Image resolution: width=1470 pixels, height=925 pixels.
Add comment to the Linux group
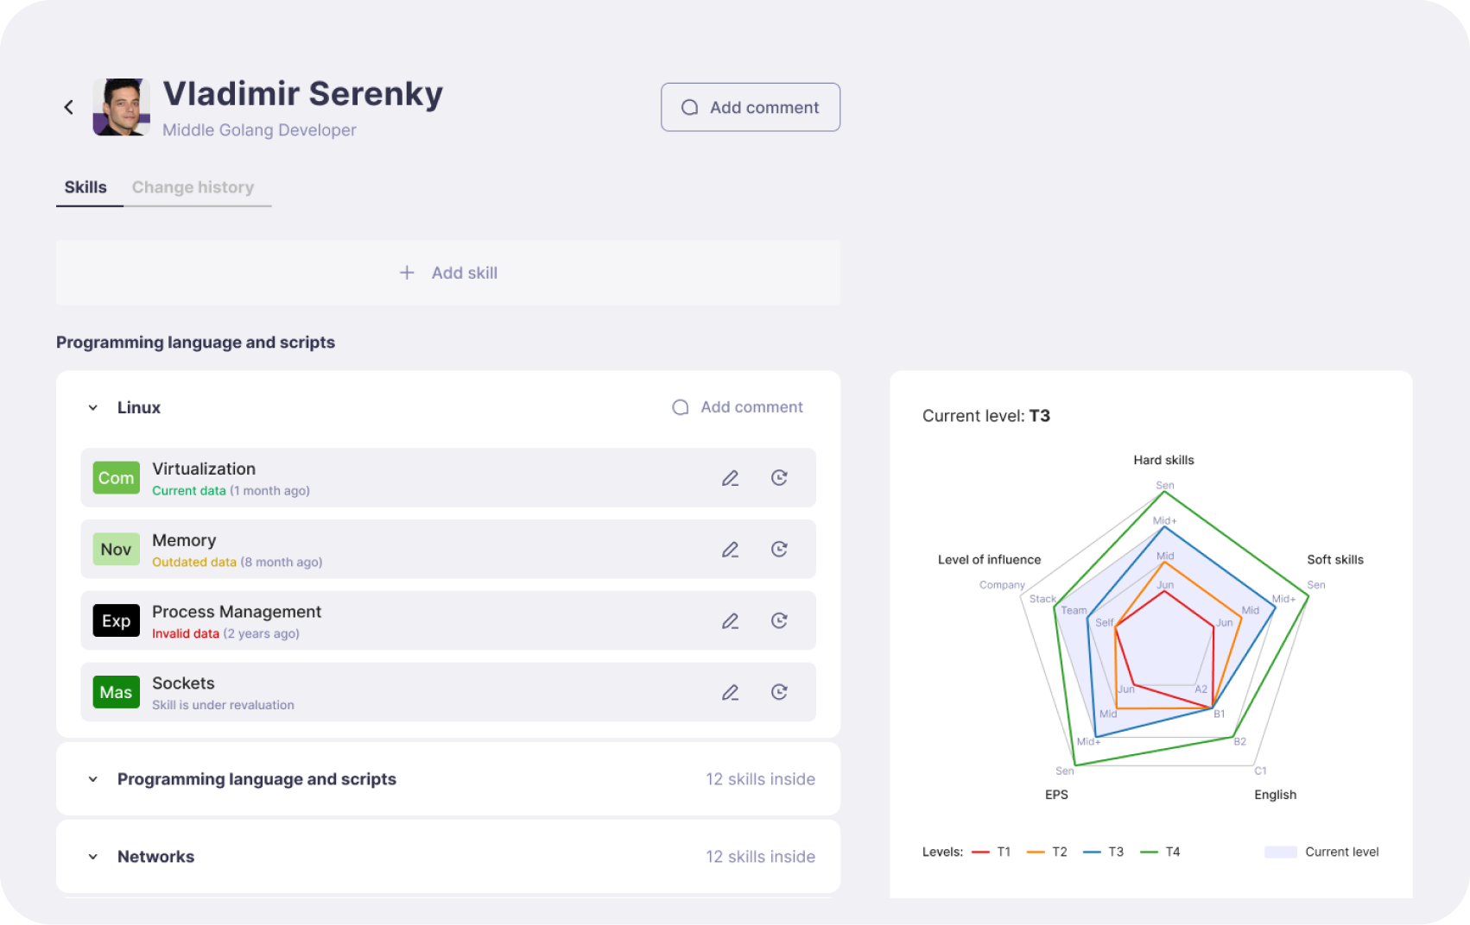pos(738,407)
